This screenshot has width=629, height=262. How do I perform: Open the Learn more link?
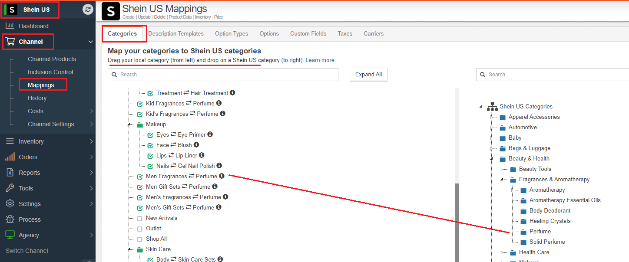[x=320, y=60]
